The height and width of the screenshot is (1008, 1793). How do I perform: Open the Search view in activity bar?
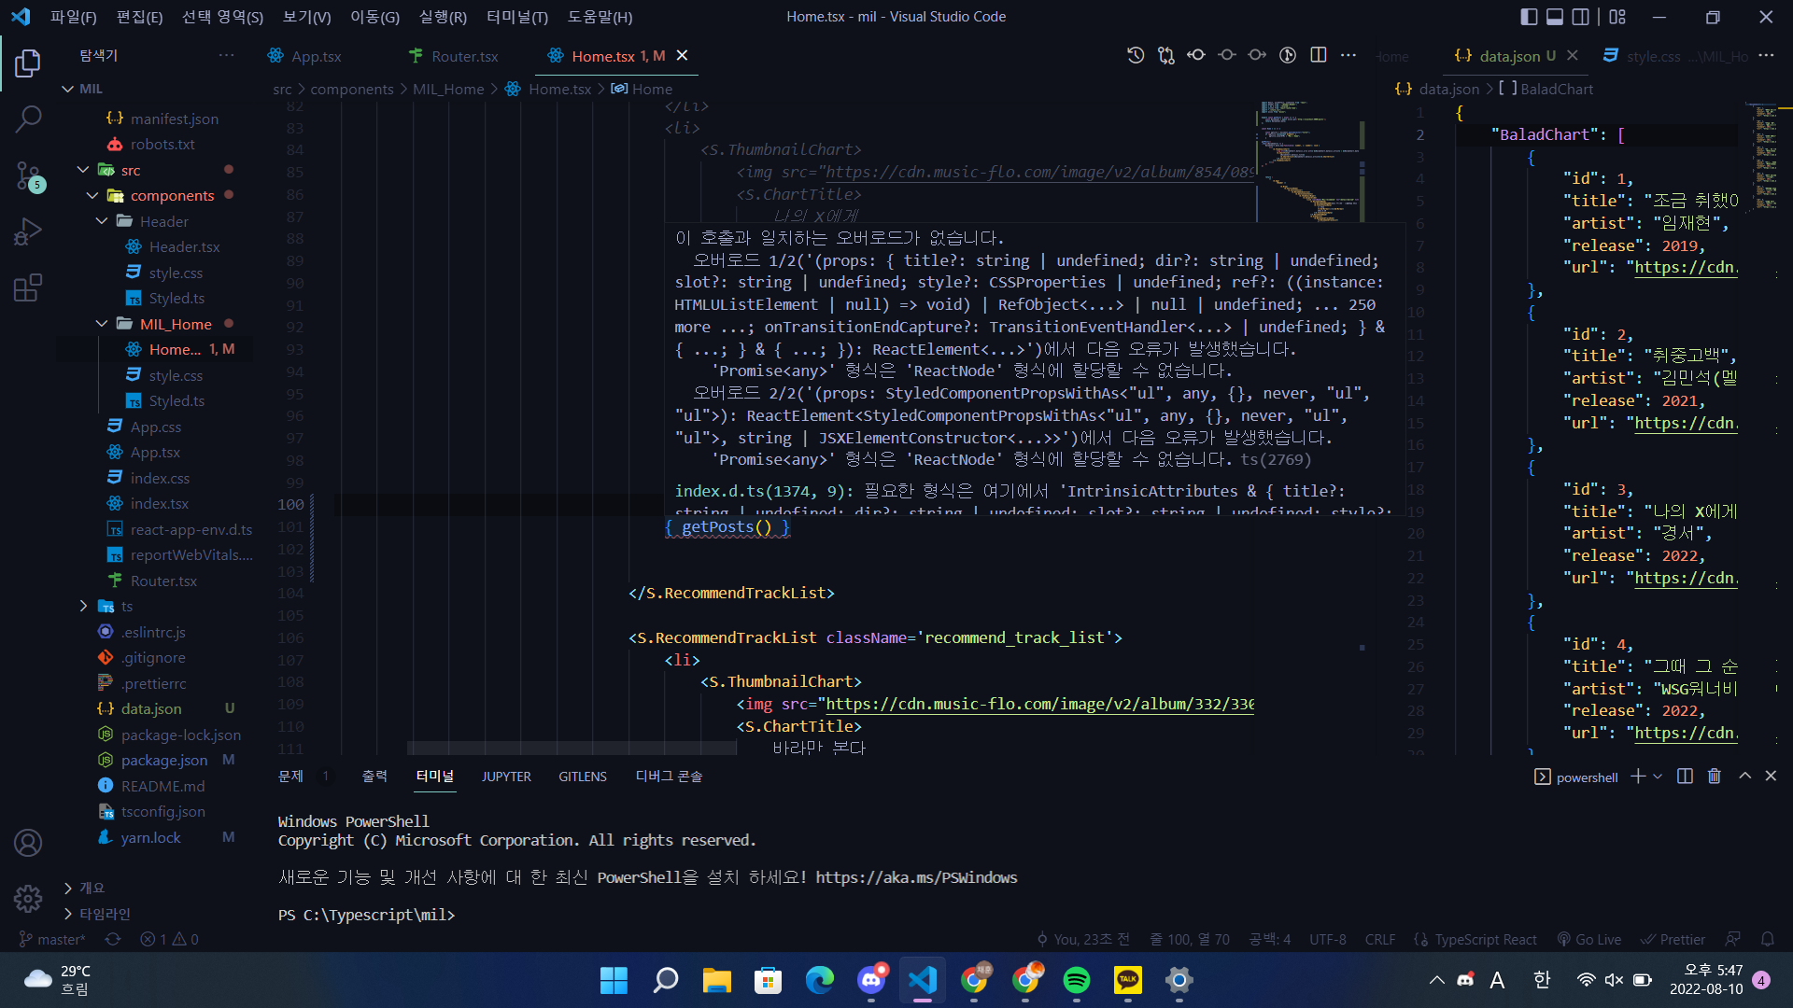click(28, 119)
